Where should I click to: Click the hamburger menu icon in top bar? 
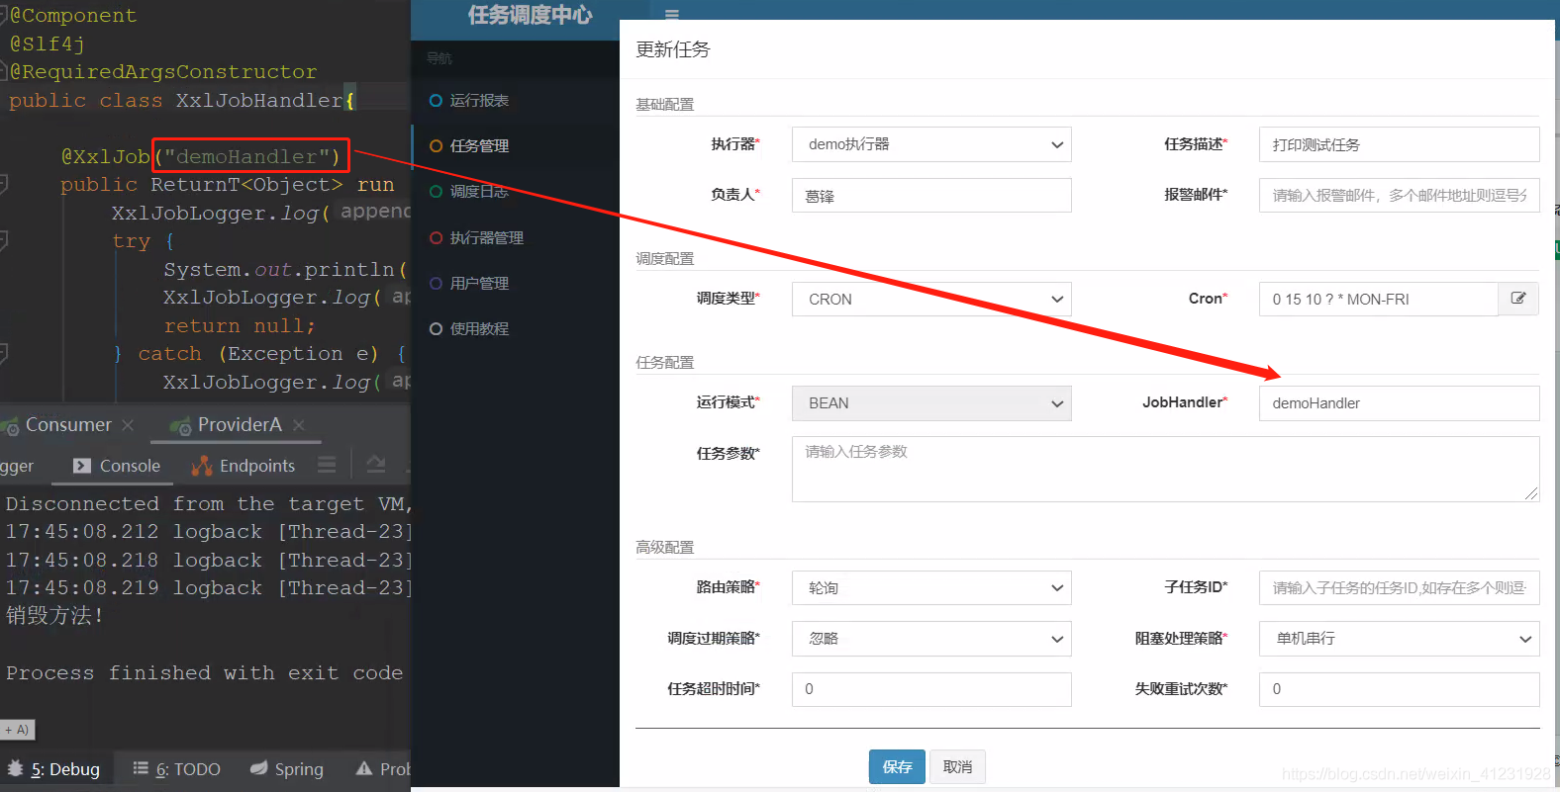672,14
